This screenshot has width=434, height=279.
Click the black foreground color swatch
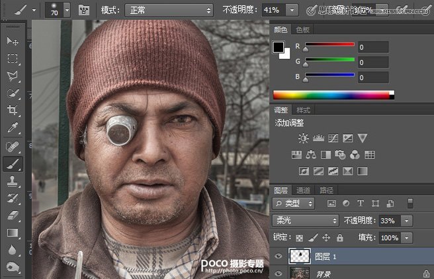(278, 47)
